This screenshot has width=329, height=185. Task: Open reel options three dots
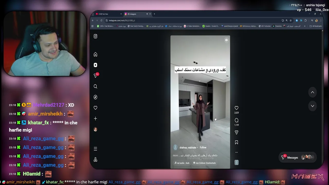tap(236, 152)
